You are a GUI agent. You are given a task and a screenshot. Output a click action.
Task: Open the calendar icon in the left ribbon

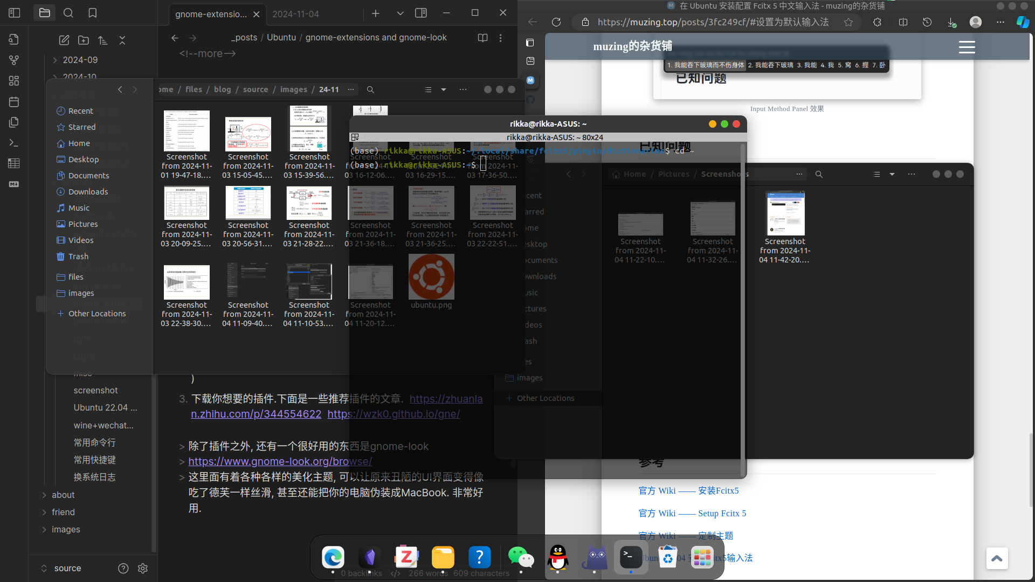13,101
